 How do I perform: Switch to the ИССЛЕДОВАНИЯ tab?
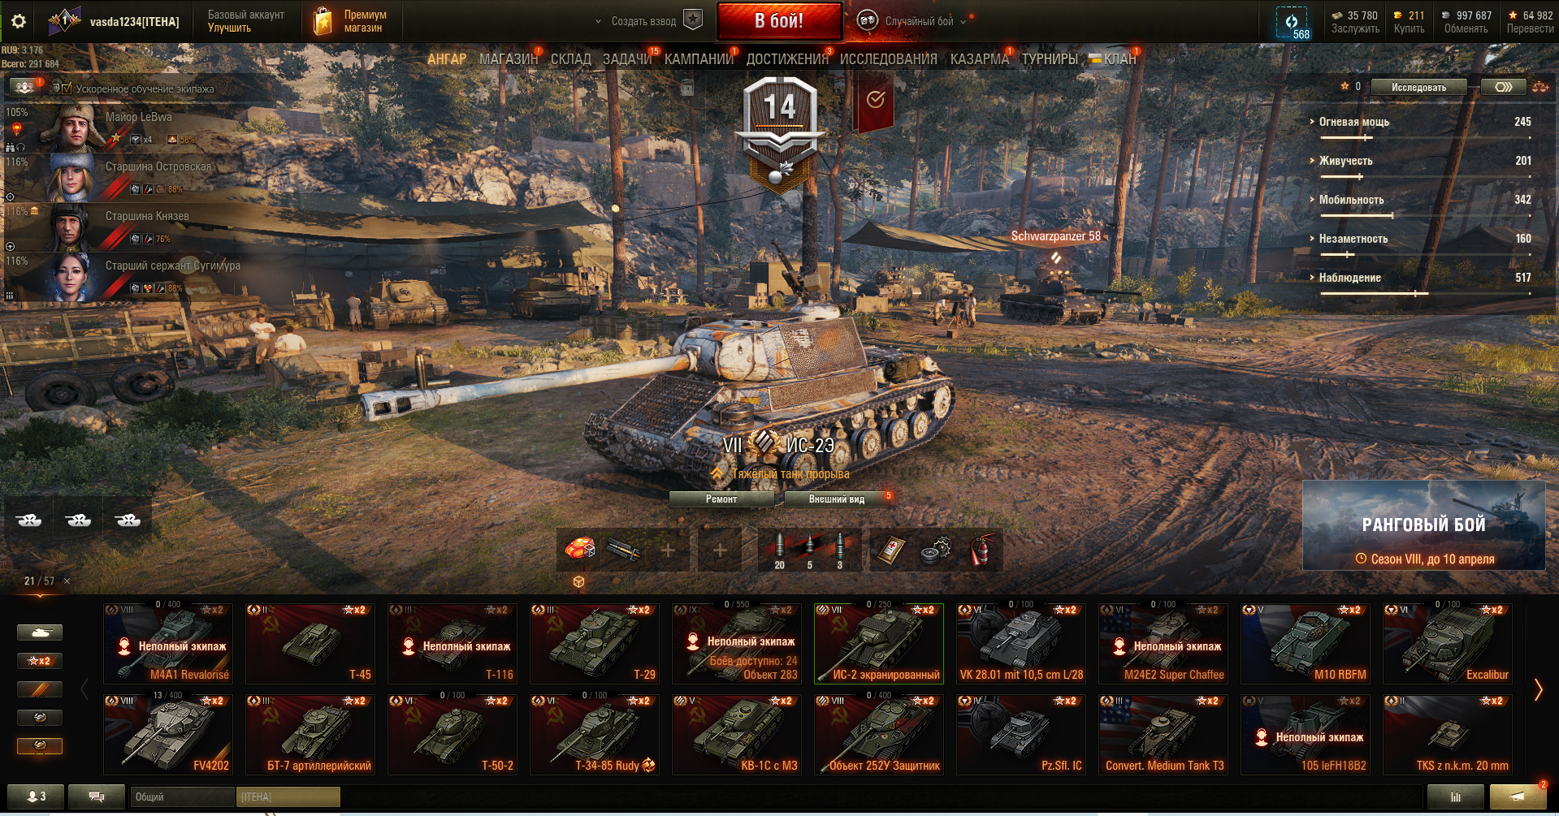tap(888, 59)
